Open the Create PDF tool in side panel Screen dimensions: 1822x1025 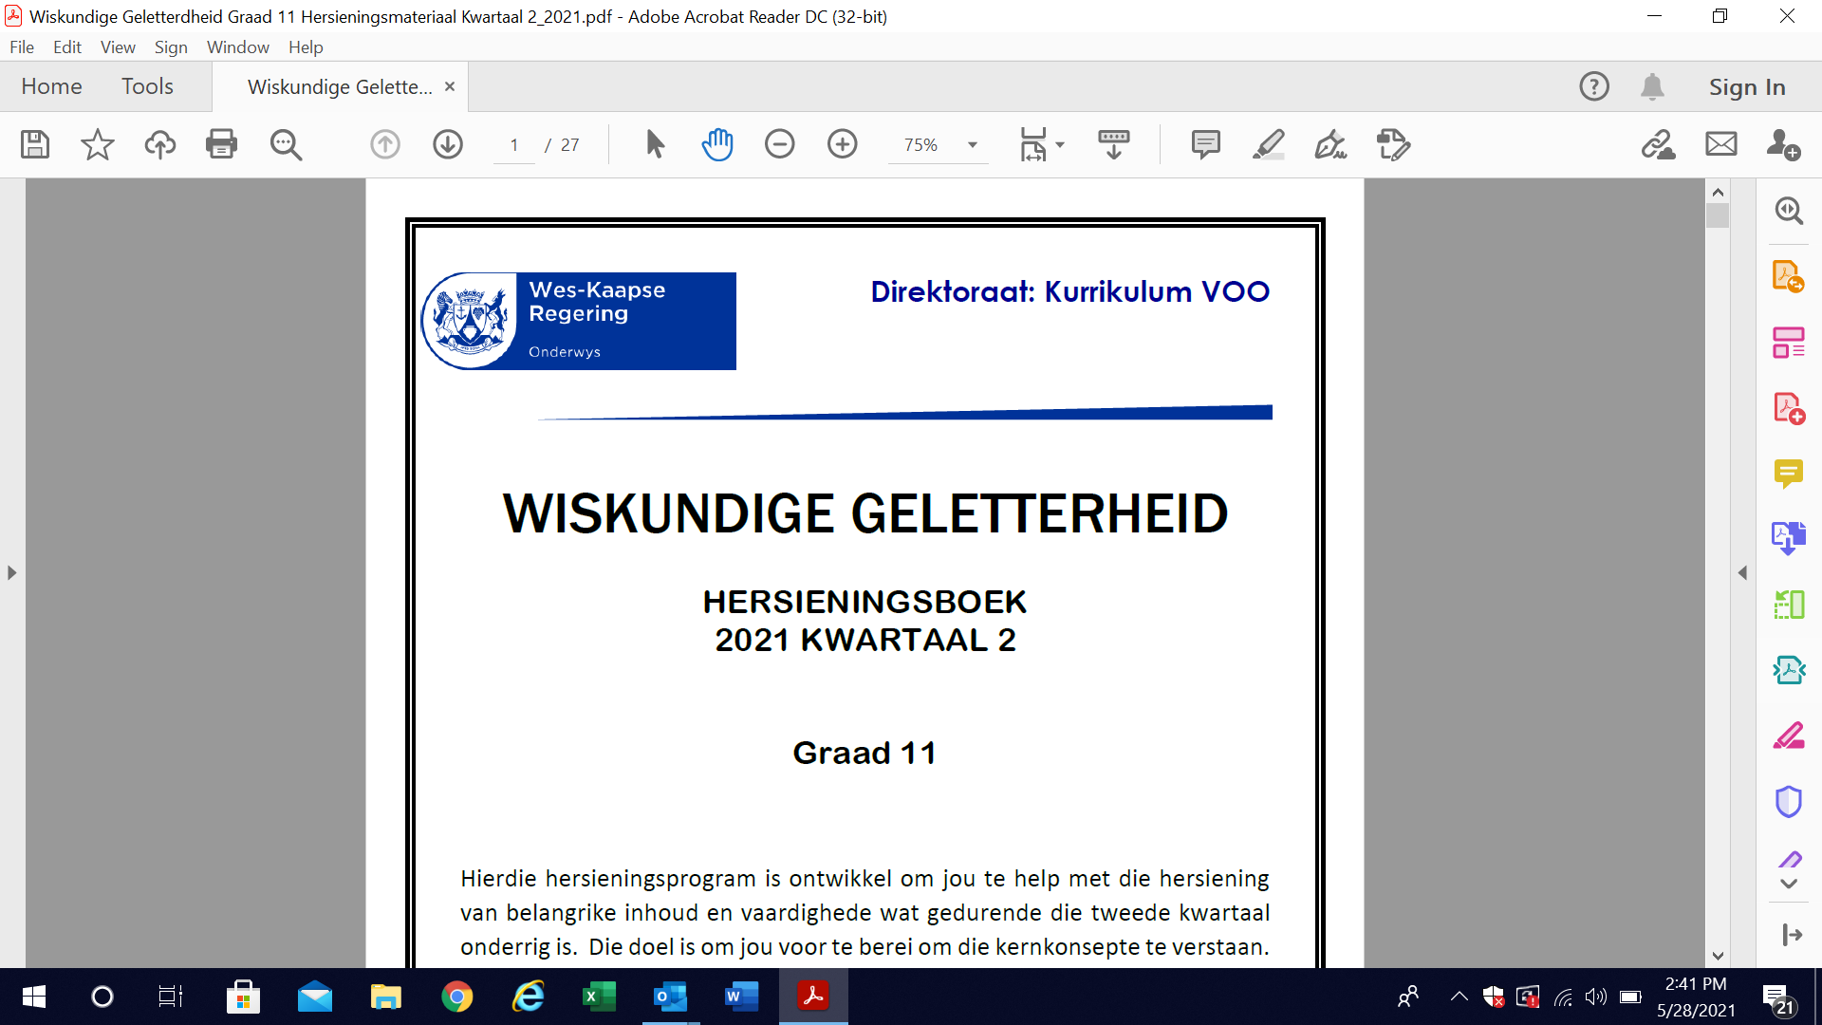(1789, 408)
